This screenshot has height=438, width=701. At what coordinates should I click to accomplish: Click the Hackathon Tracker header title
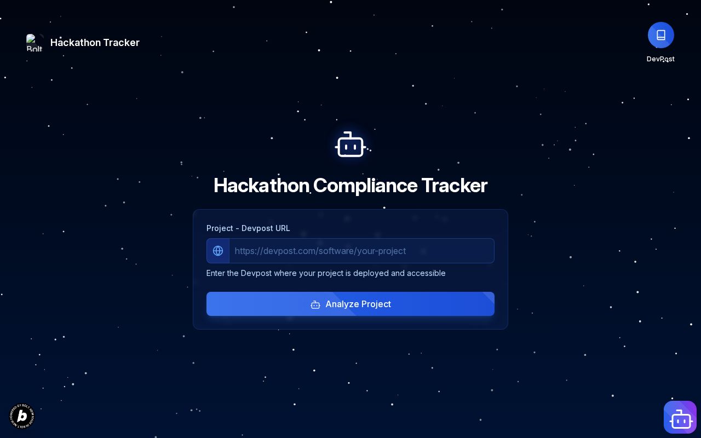click(95, 43)
